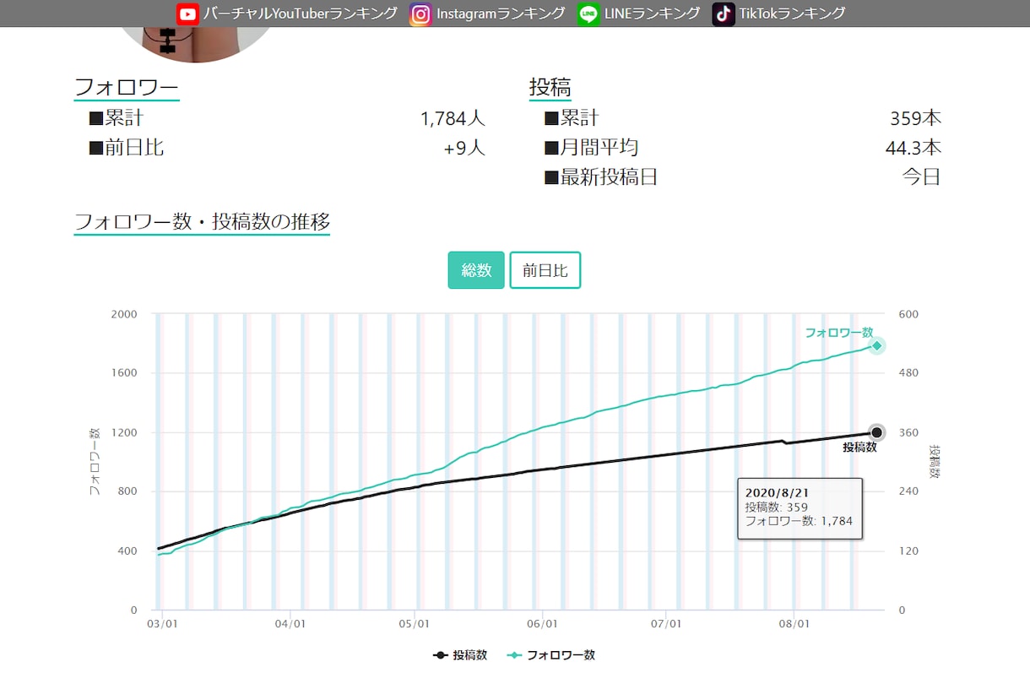This screenshot has height=673, width=1030.
Task: Click the 投稿数 end data point
Action: point(876,432)
